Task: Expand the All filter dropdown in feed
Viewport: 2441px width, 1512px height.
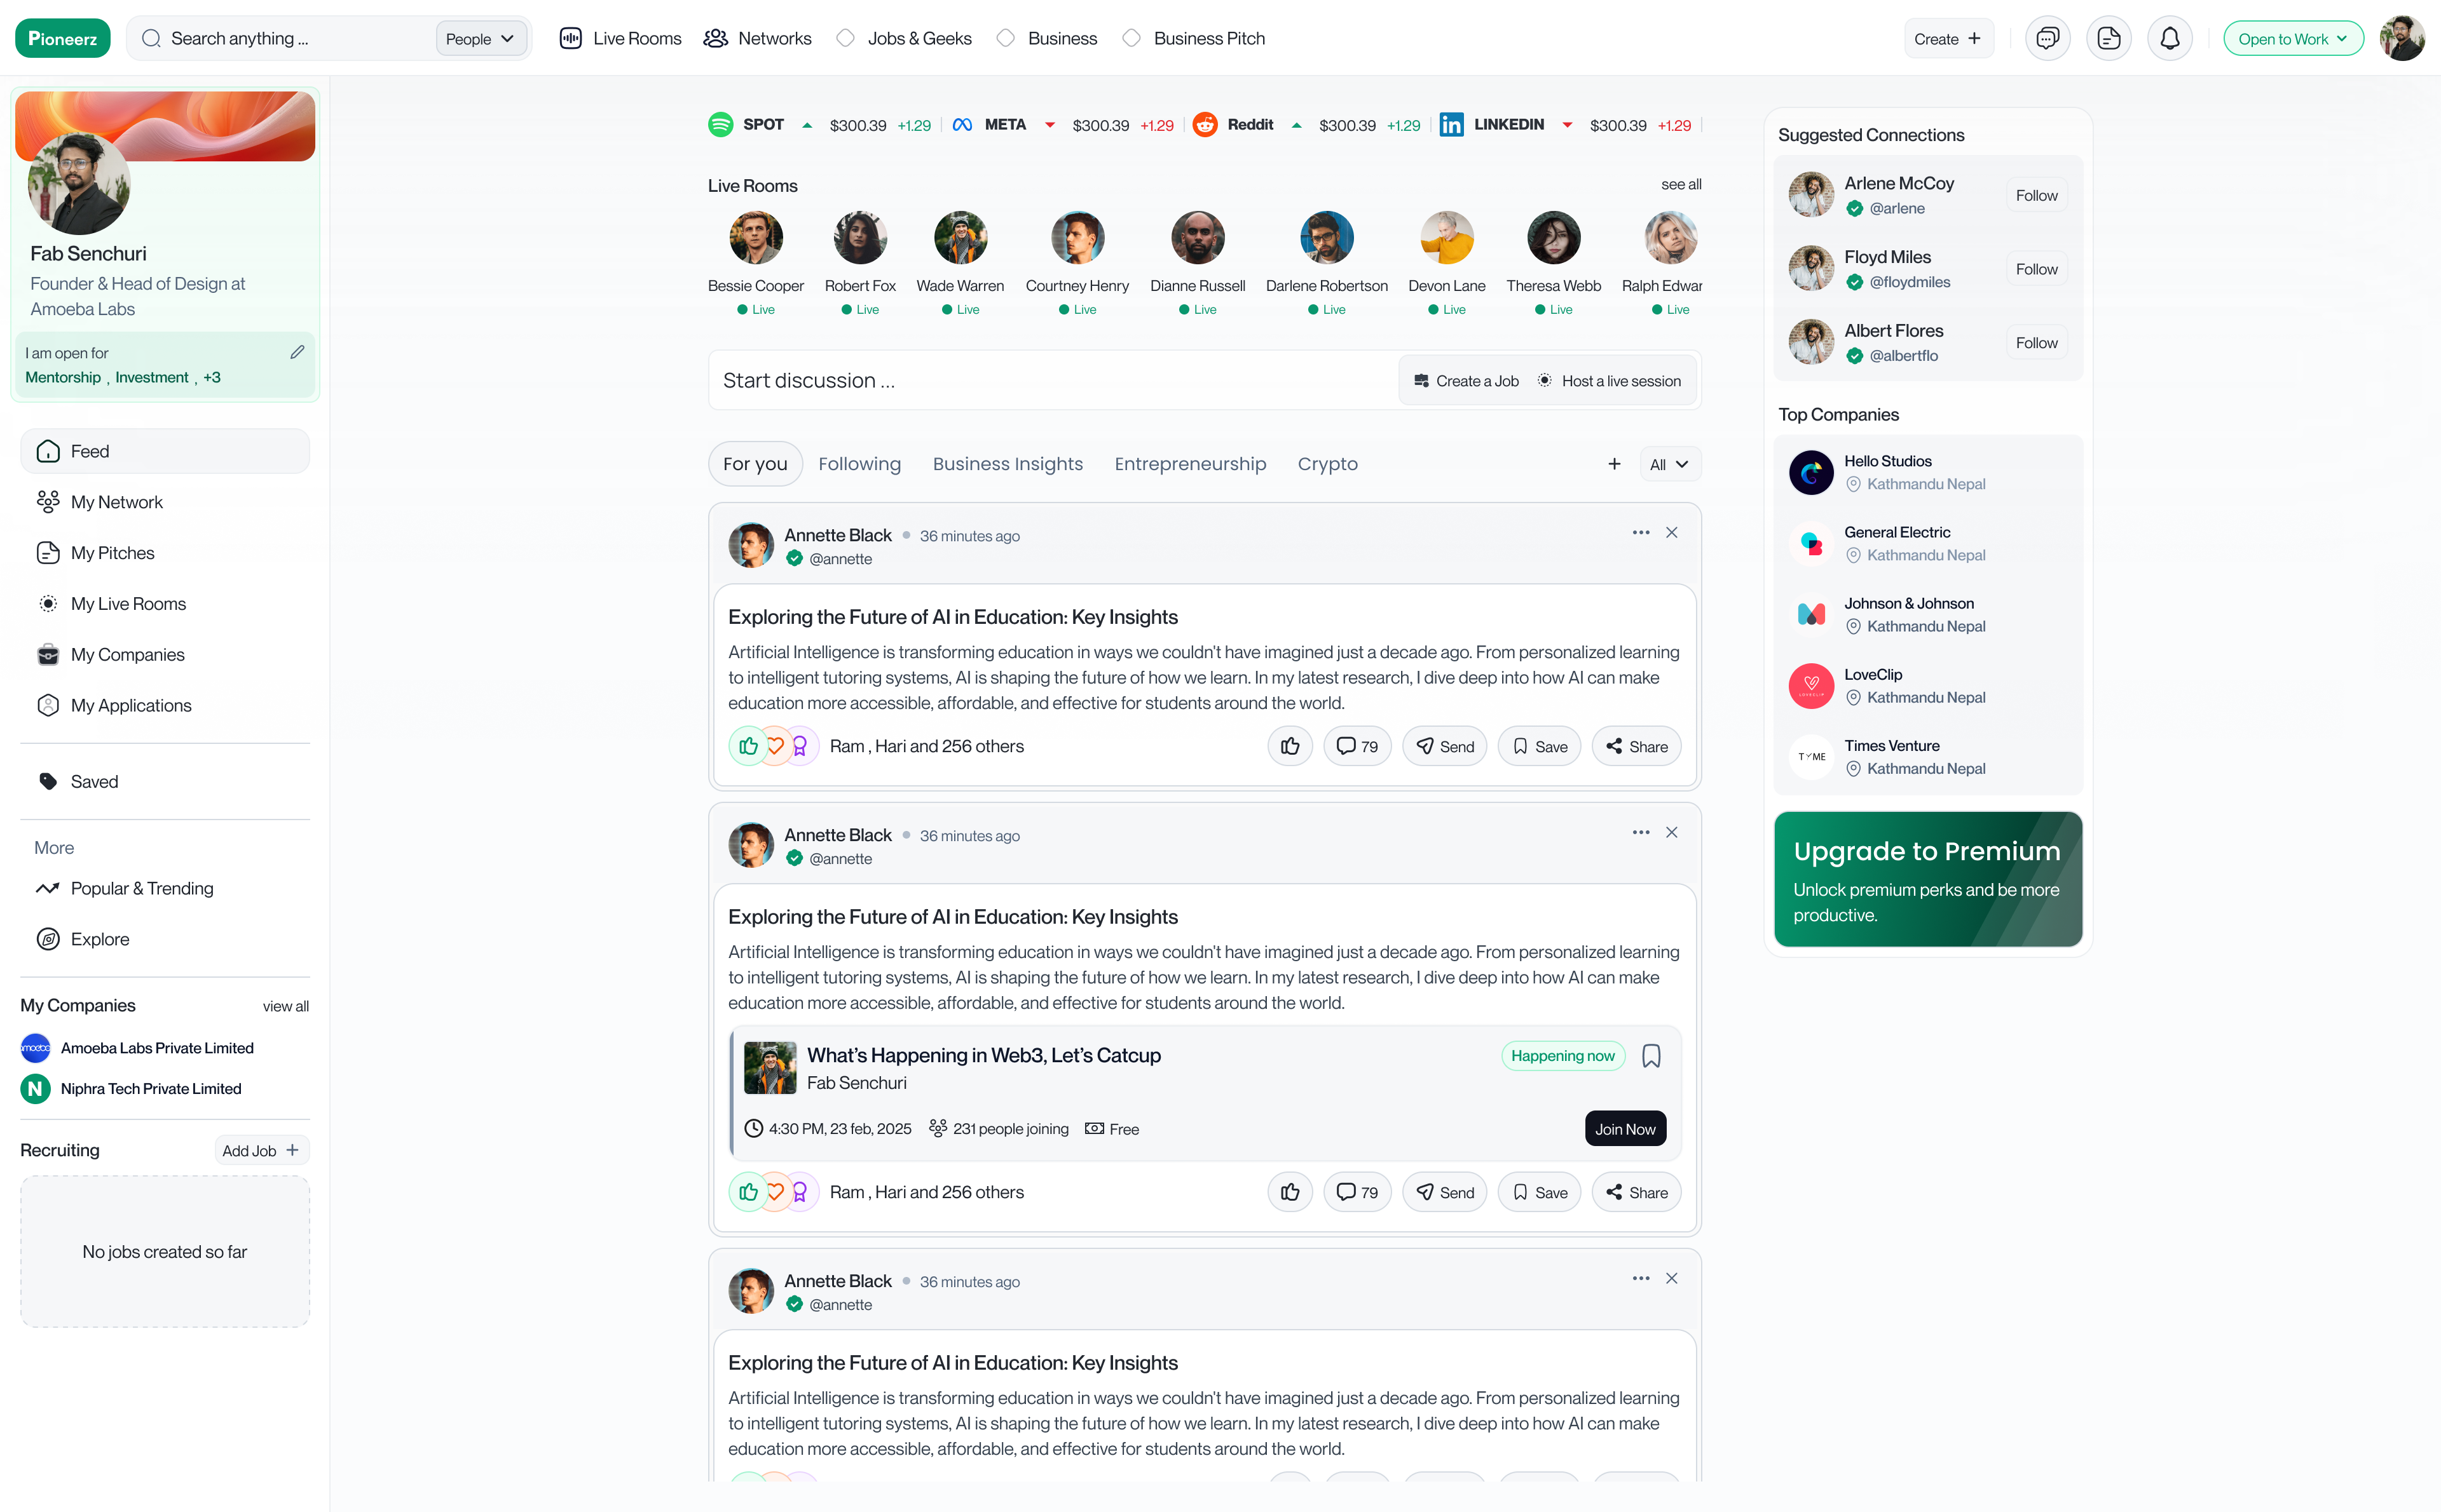Action: click(1670, 464)
